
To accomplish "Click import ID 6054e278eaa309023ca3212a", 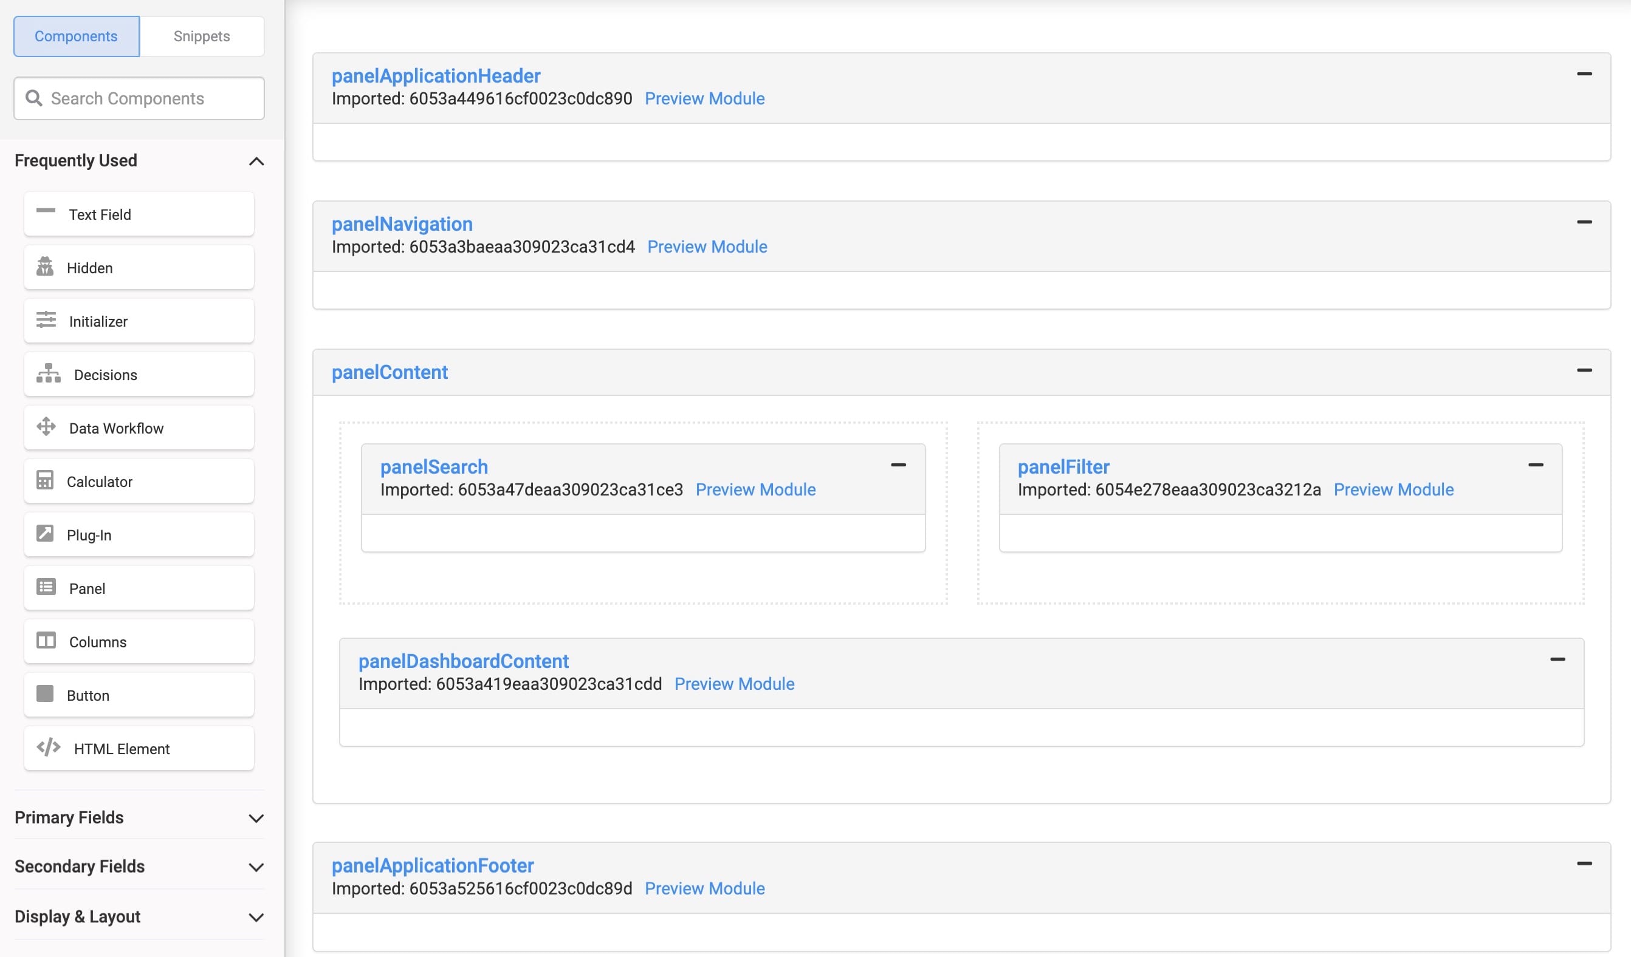I will pos(1207,490).
